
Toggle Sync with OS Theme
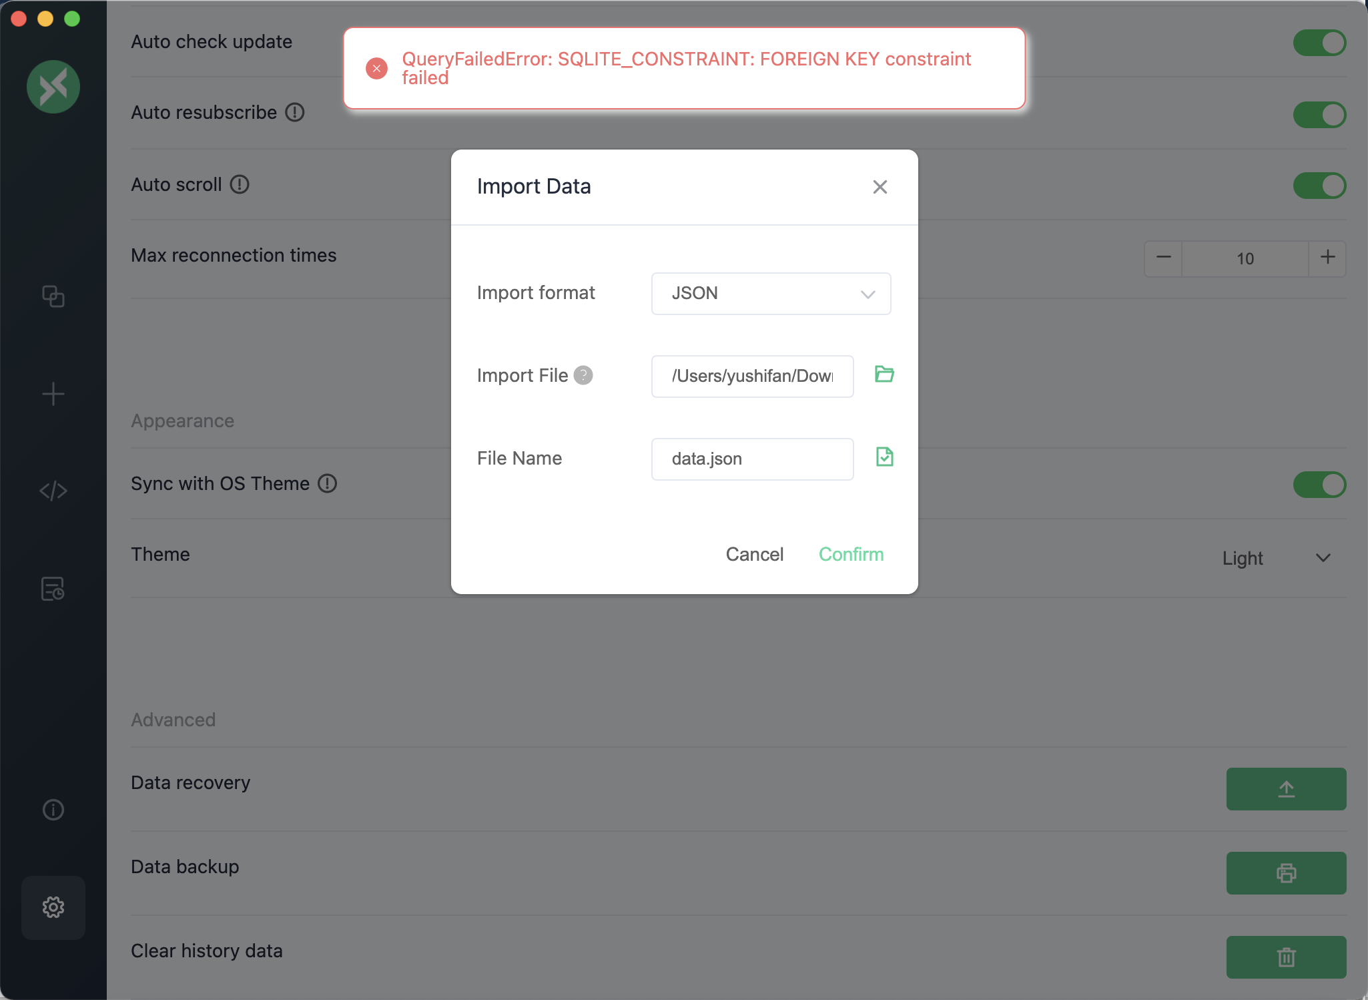point(1319,485)
